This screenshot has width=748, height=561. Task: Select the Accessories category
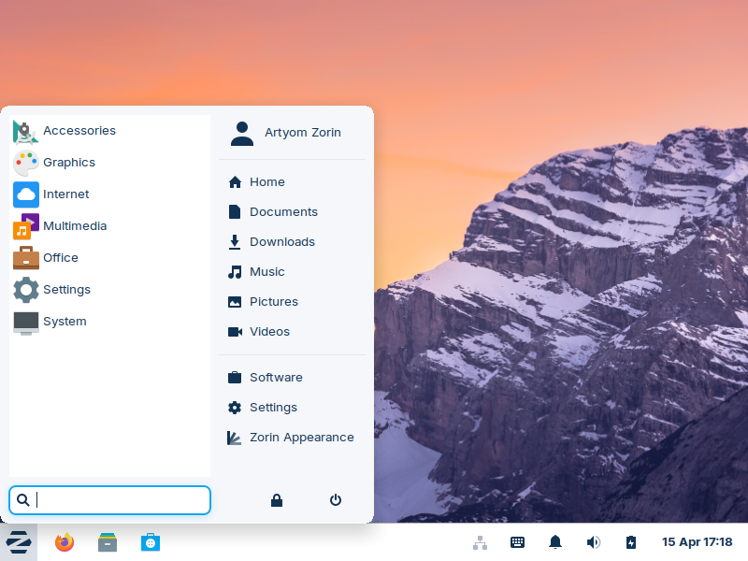click(x=79, y=130)
